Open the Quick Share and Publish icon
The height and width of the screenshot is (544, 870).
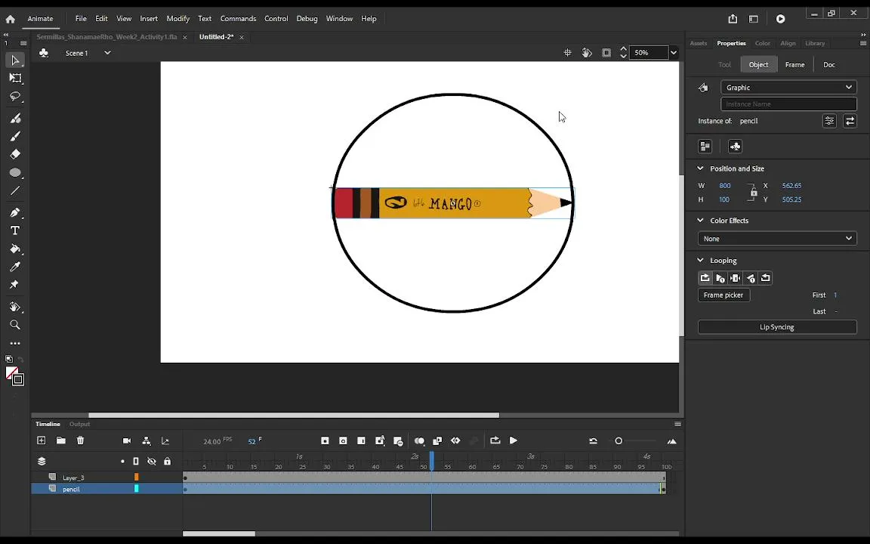[733, 19]
